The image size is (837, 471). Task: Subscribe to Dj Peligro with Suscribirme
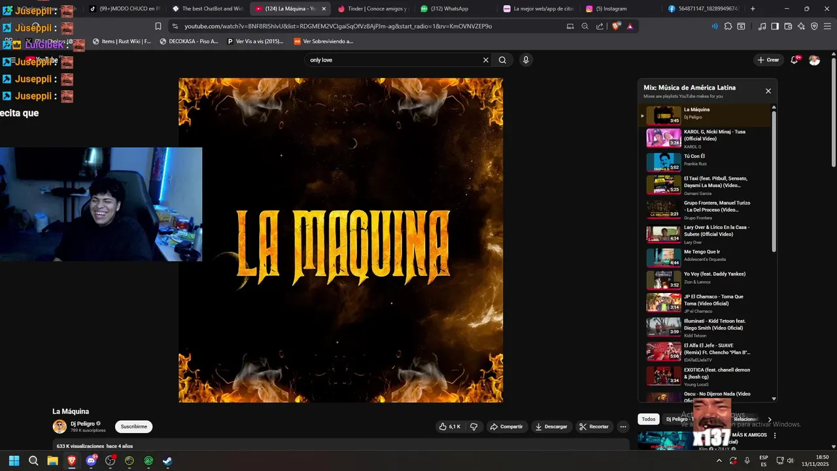(134, 427)
